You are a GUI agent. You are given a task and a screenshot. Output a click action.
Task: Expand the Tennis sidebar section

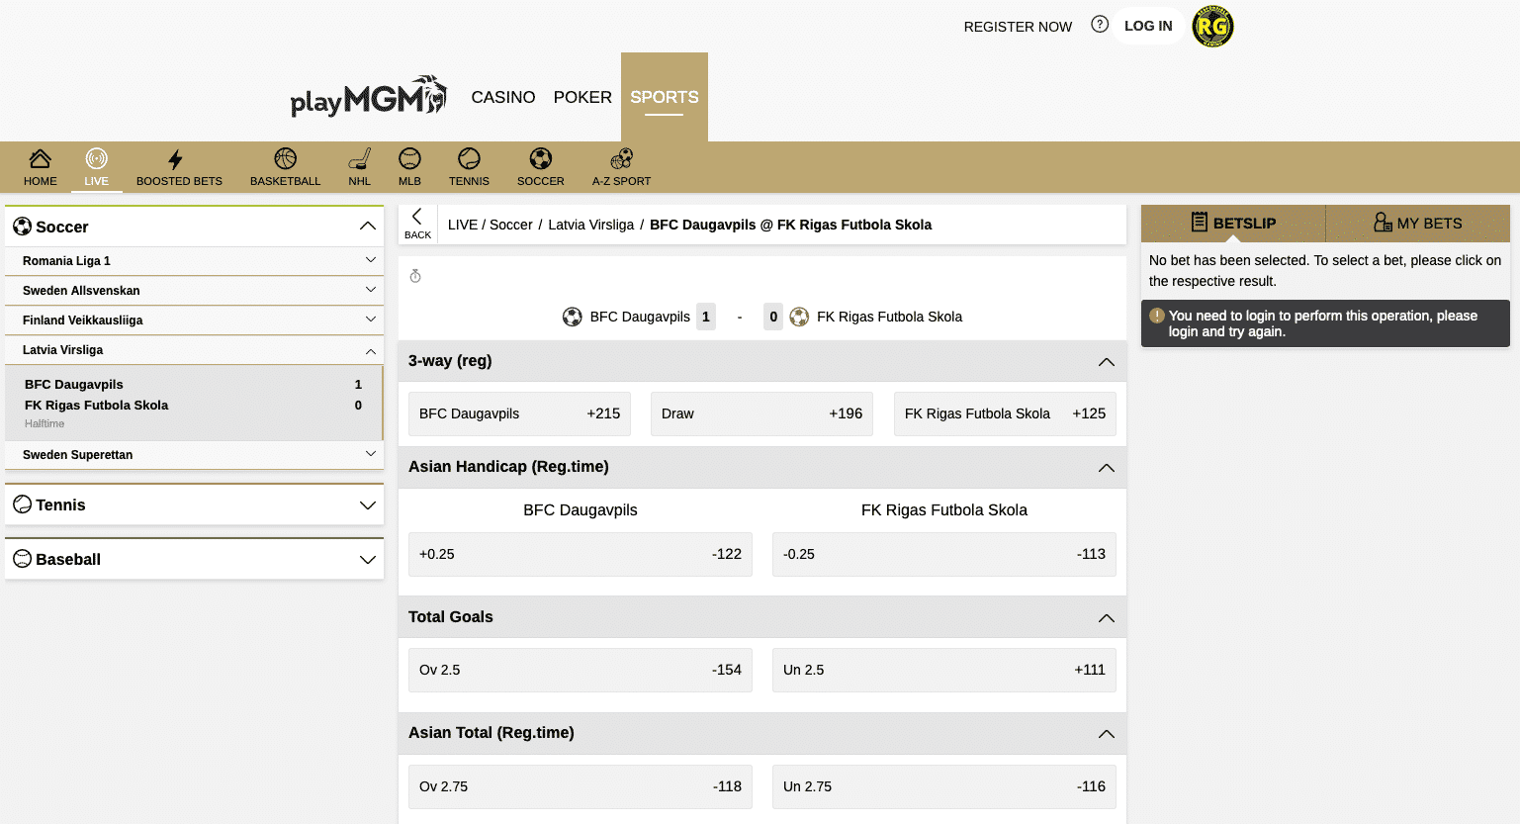368,505
